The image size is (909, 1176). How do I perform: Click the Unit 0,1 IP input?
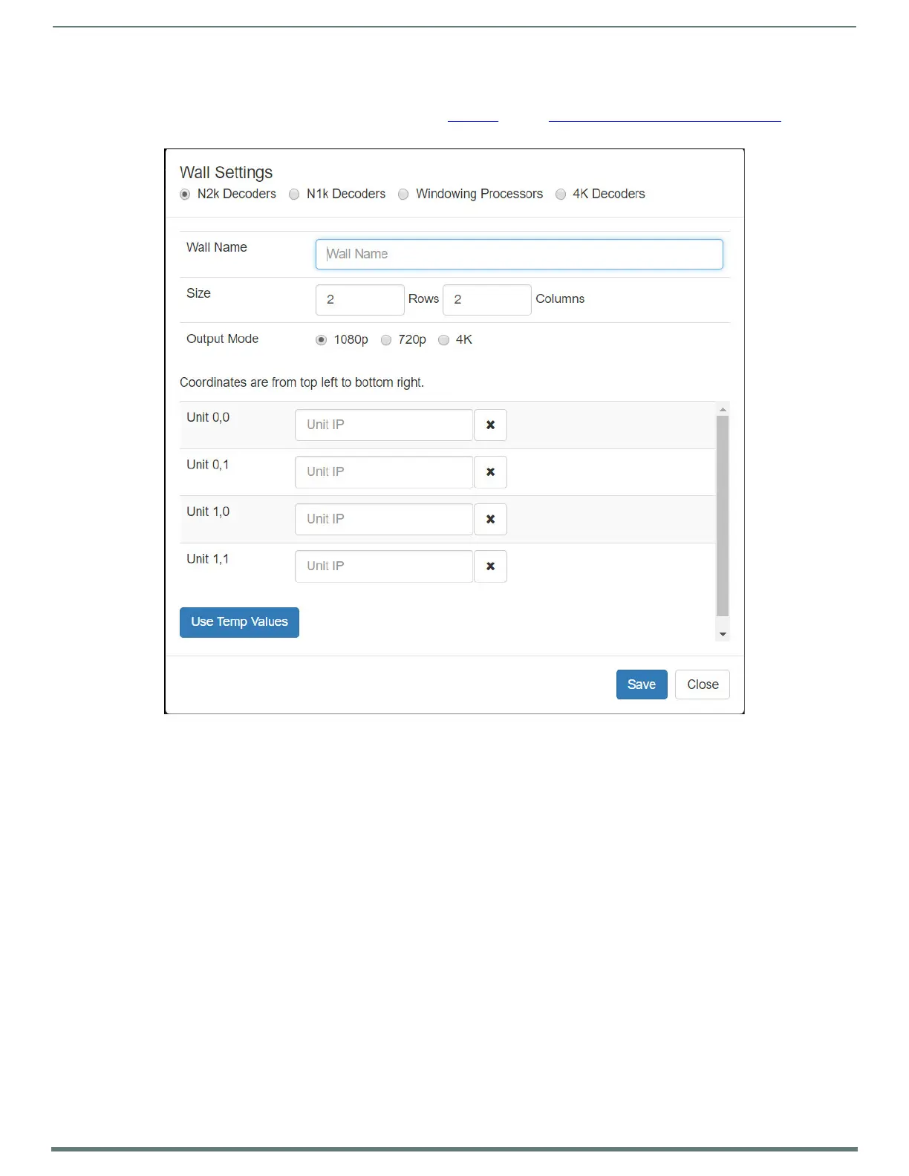[384, 472]
